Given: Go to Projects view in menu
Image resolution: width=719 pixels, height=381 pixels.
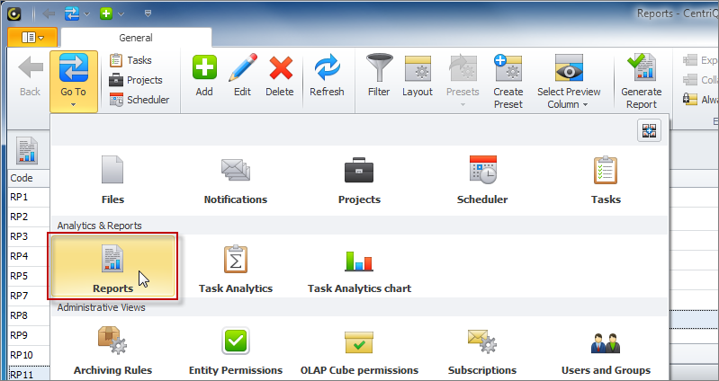Looking at the screenshot, I should pyautogui.click(x=359, y=180).
